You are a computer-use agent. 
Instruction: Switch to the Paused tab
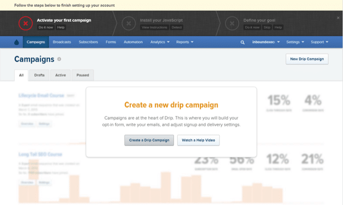[83, 75]
